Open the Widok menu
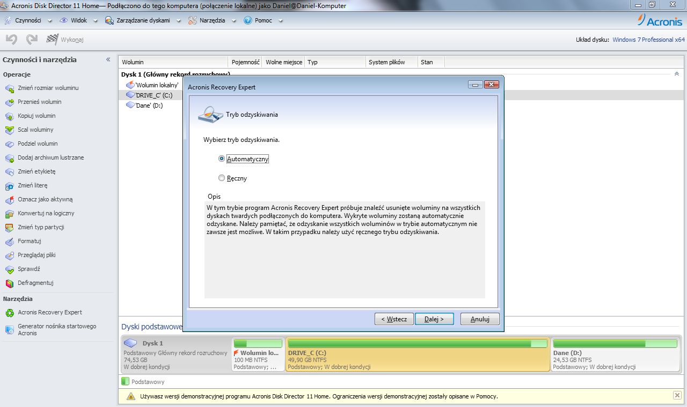Screen dimensions: 687x407 pyautogui.click(x=79, y=20)
